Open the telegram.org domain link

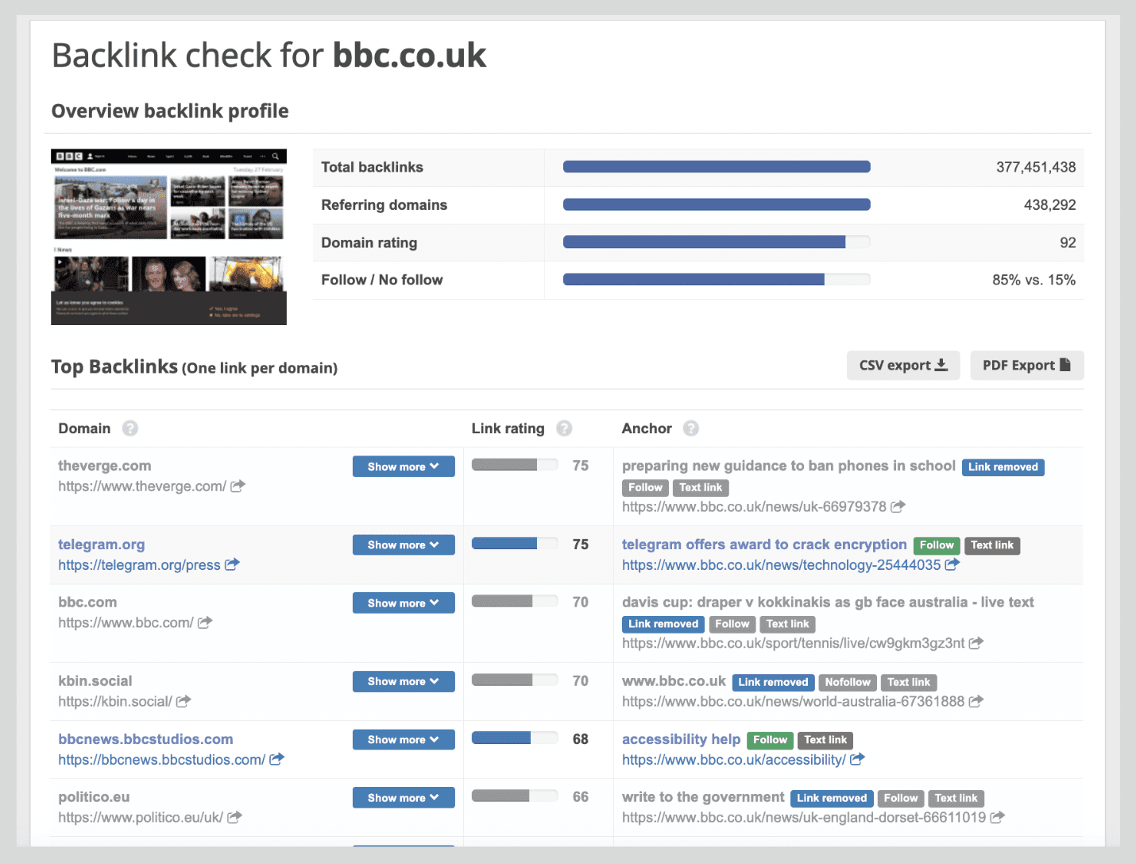(102, 544)
